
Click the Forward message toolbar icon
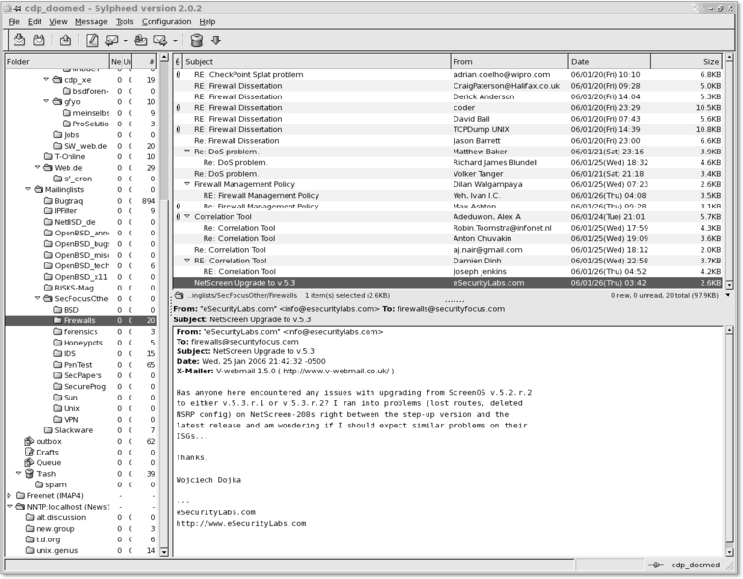click(161, 41)
